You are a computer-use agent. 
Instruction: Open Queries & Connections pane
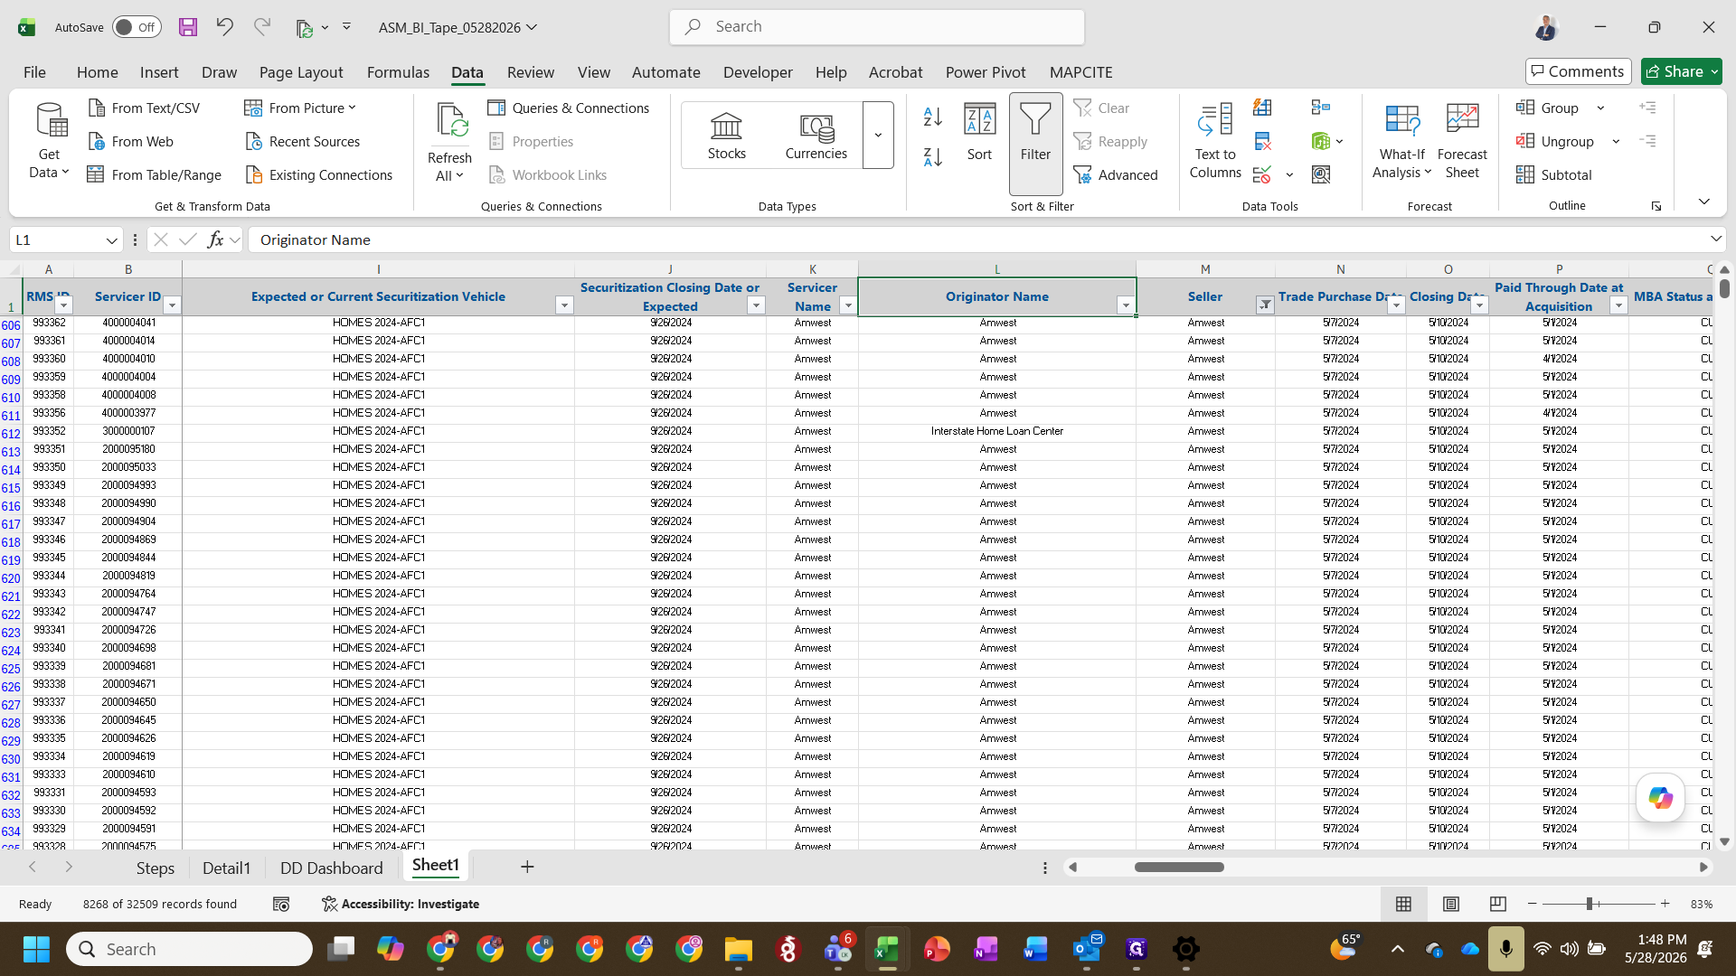click(569, 108)
